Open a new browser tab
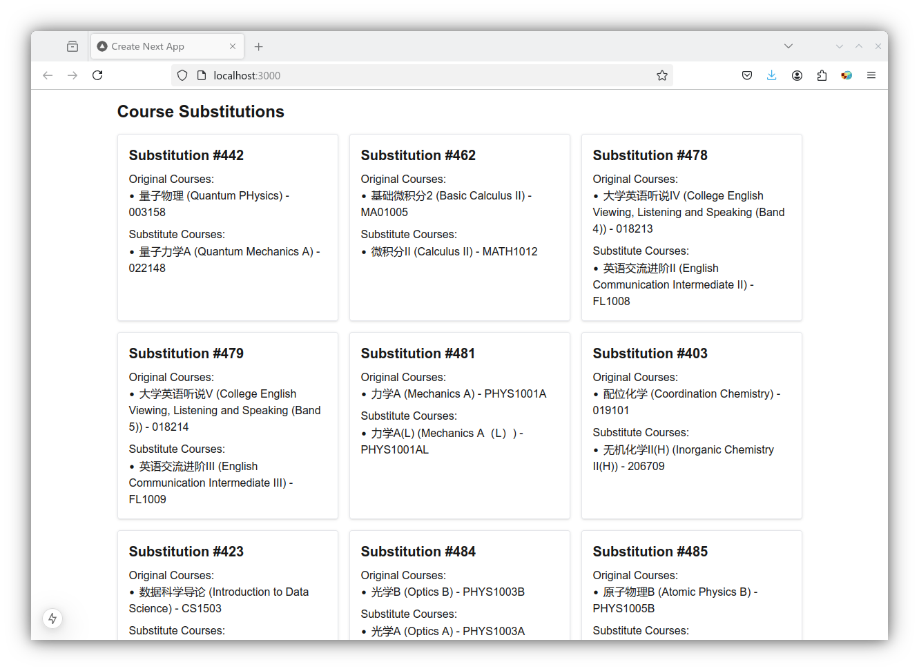Viewport: 919px width, 671px height. [259, 46]
